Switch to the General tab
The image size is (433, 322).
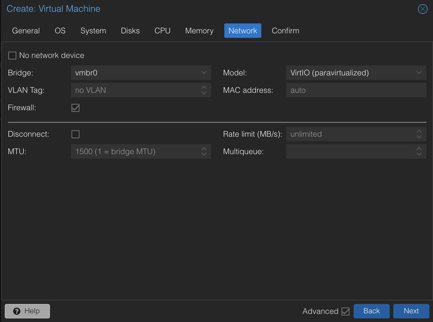(26, 31)
